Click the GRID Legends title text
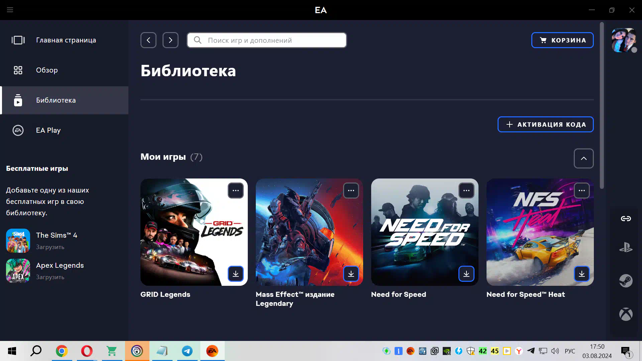 (165, 294)
